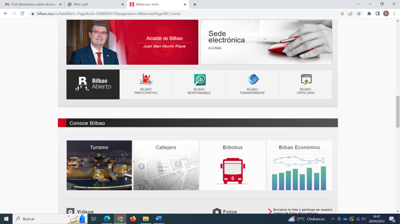400x224 pixels.
Task: Open the Google icon in address bar
Action: 342,14
